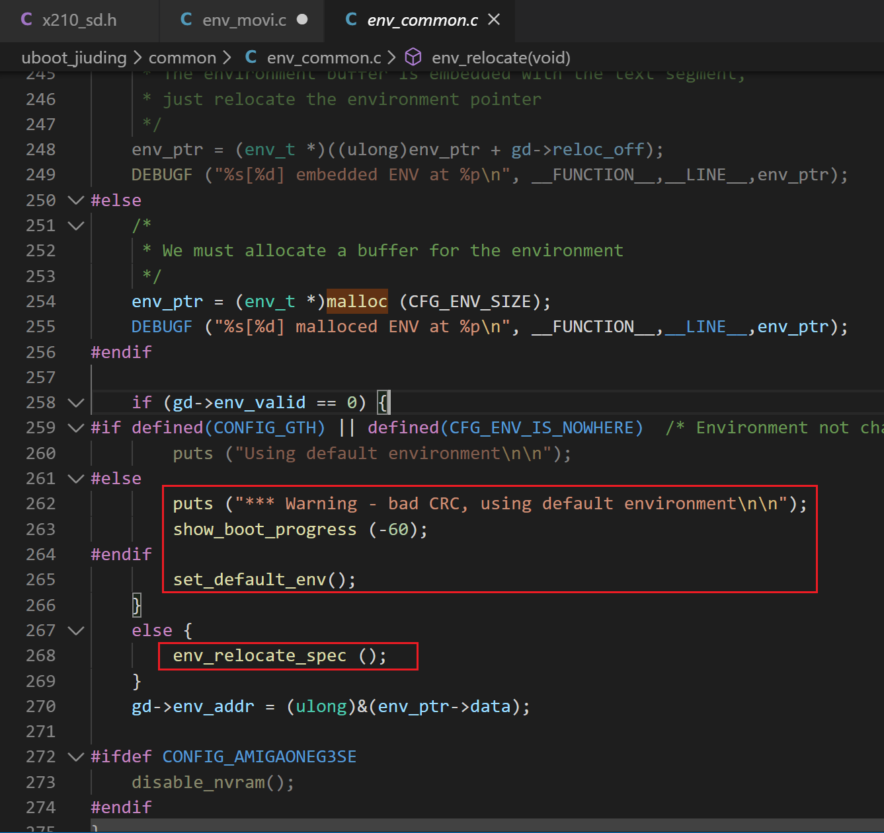884x833 pixels.
Task: Click gd->env_valid condition on line 258
Action: coord(239,403)
